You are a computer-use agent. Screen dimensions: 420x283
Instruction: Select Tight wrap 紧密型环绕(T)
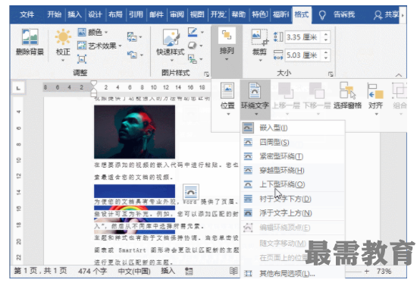point(293,156)
